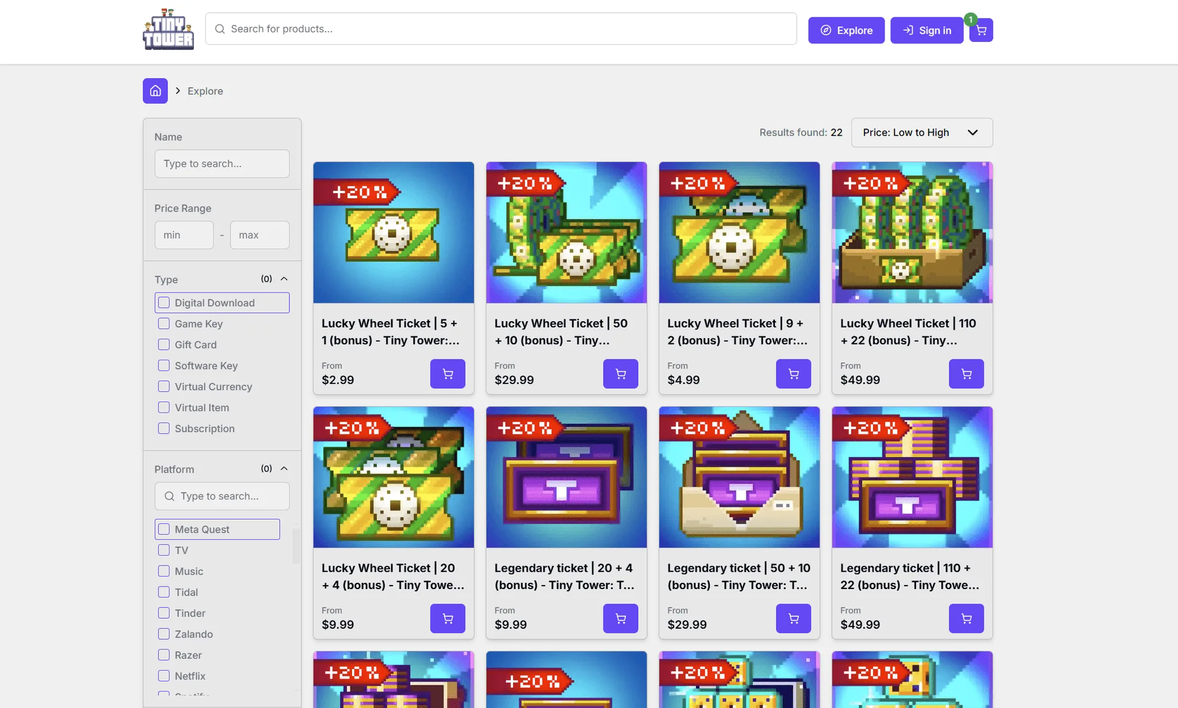Open the Lucky Wheel Ticket 9 + 2 image

pos(739,232)
